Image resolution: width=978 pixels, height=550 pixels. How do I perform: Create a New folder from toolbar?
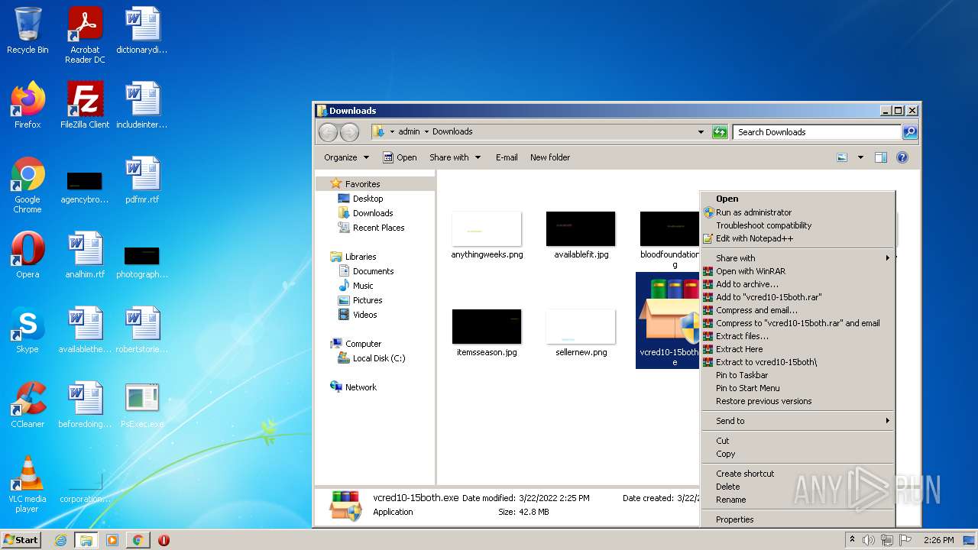coord(550,157)
